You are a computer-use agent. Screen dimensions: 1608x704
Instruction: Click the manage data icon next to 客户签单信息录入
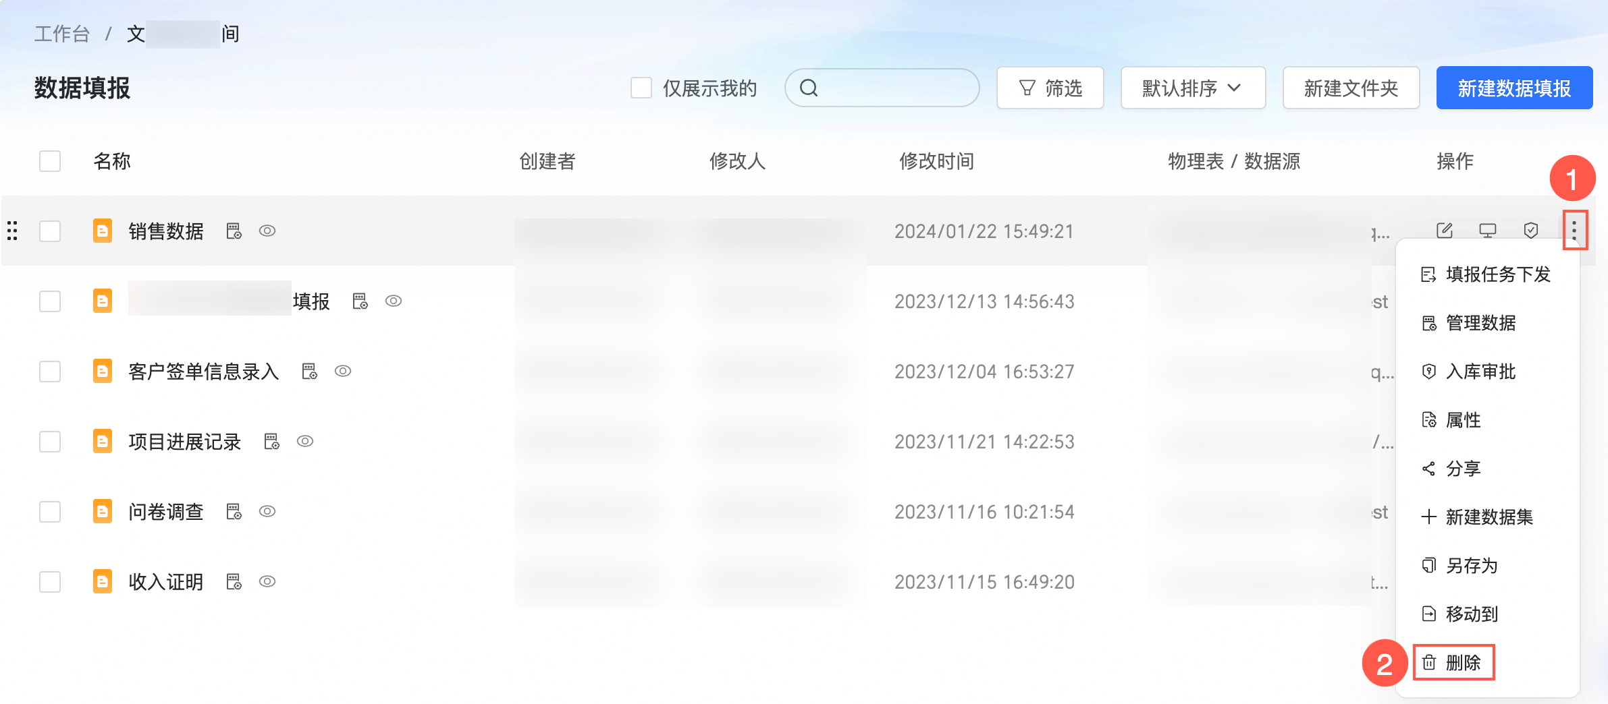310,371
